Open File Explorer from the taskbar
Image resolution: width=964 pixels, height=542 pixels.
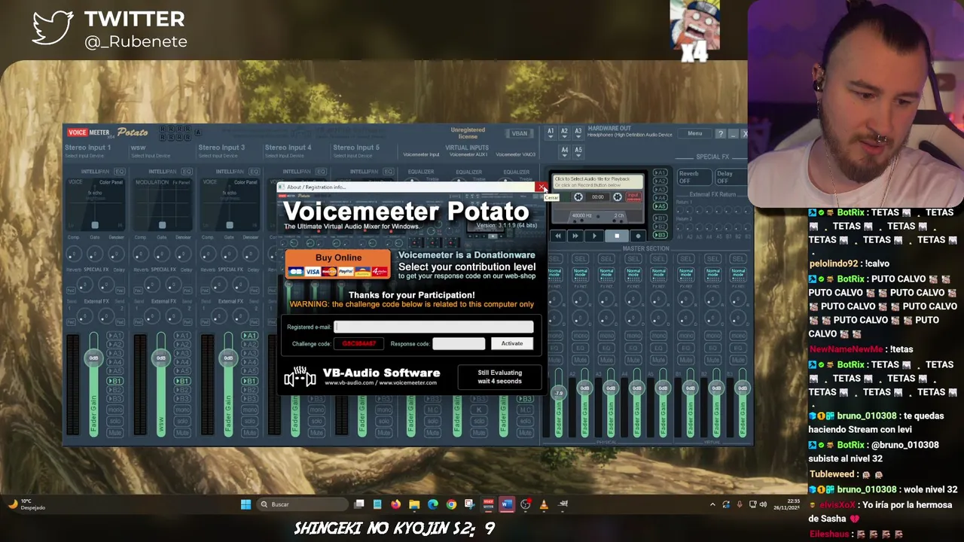click(x=414, y=504)
